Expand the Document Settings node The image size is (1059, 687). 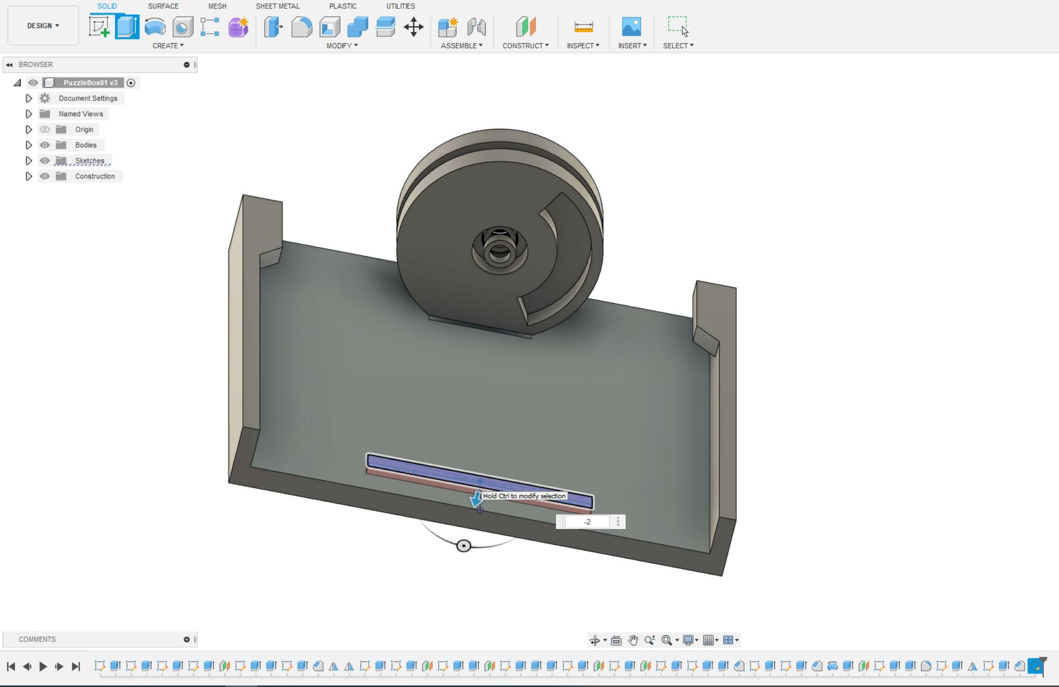pyautogui.click(x=29, y=98)
